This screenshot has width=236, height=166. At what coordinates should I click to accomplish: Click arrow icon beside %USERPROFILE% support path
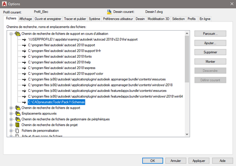point(24,40)
